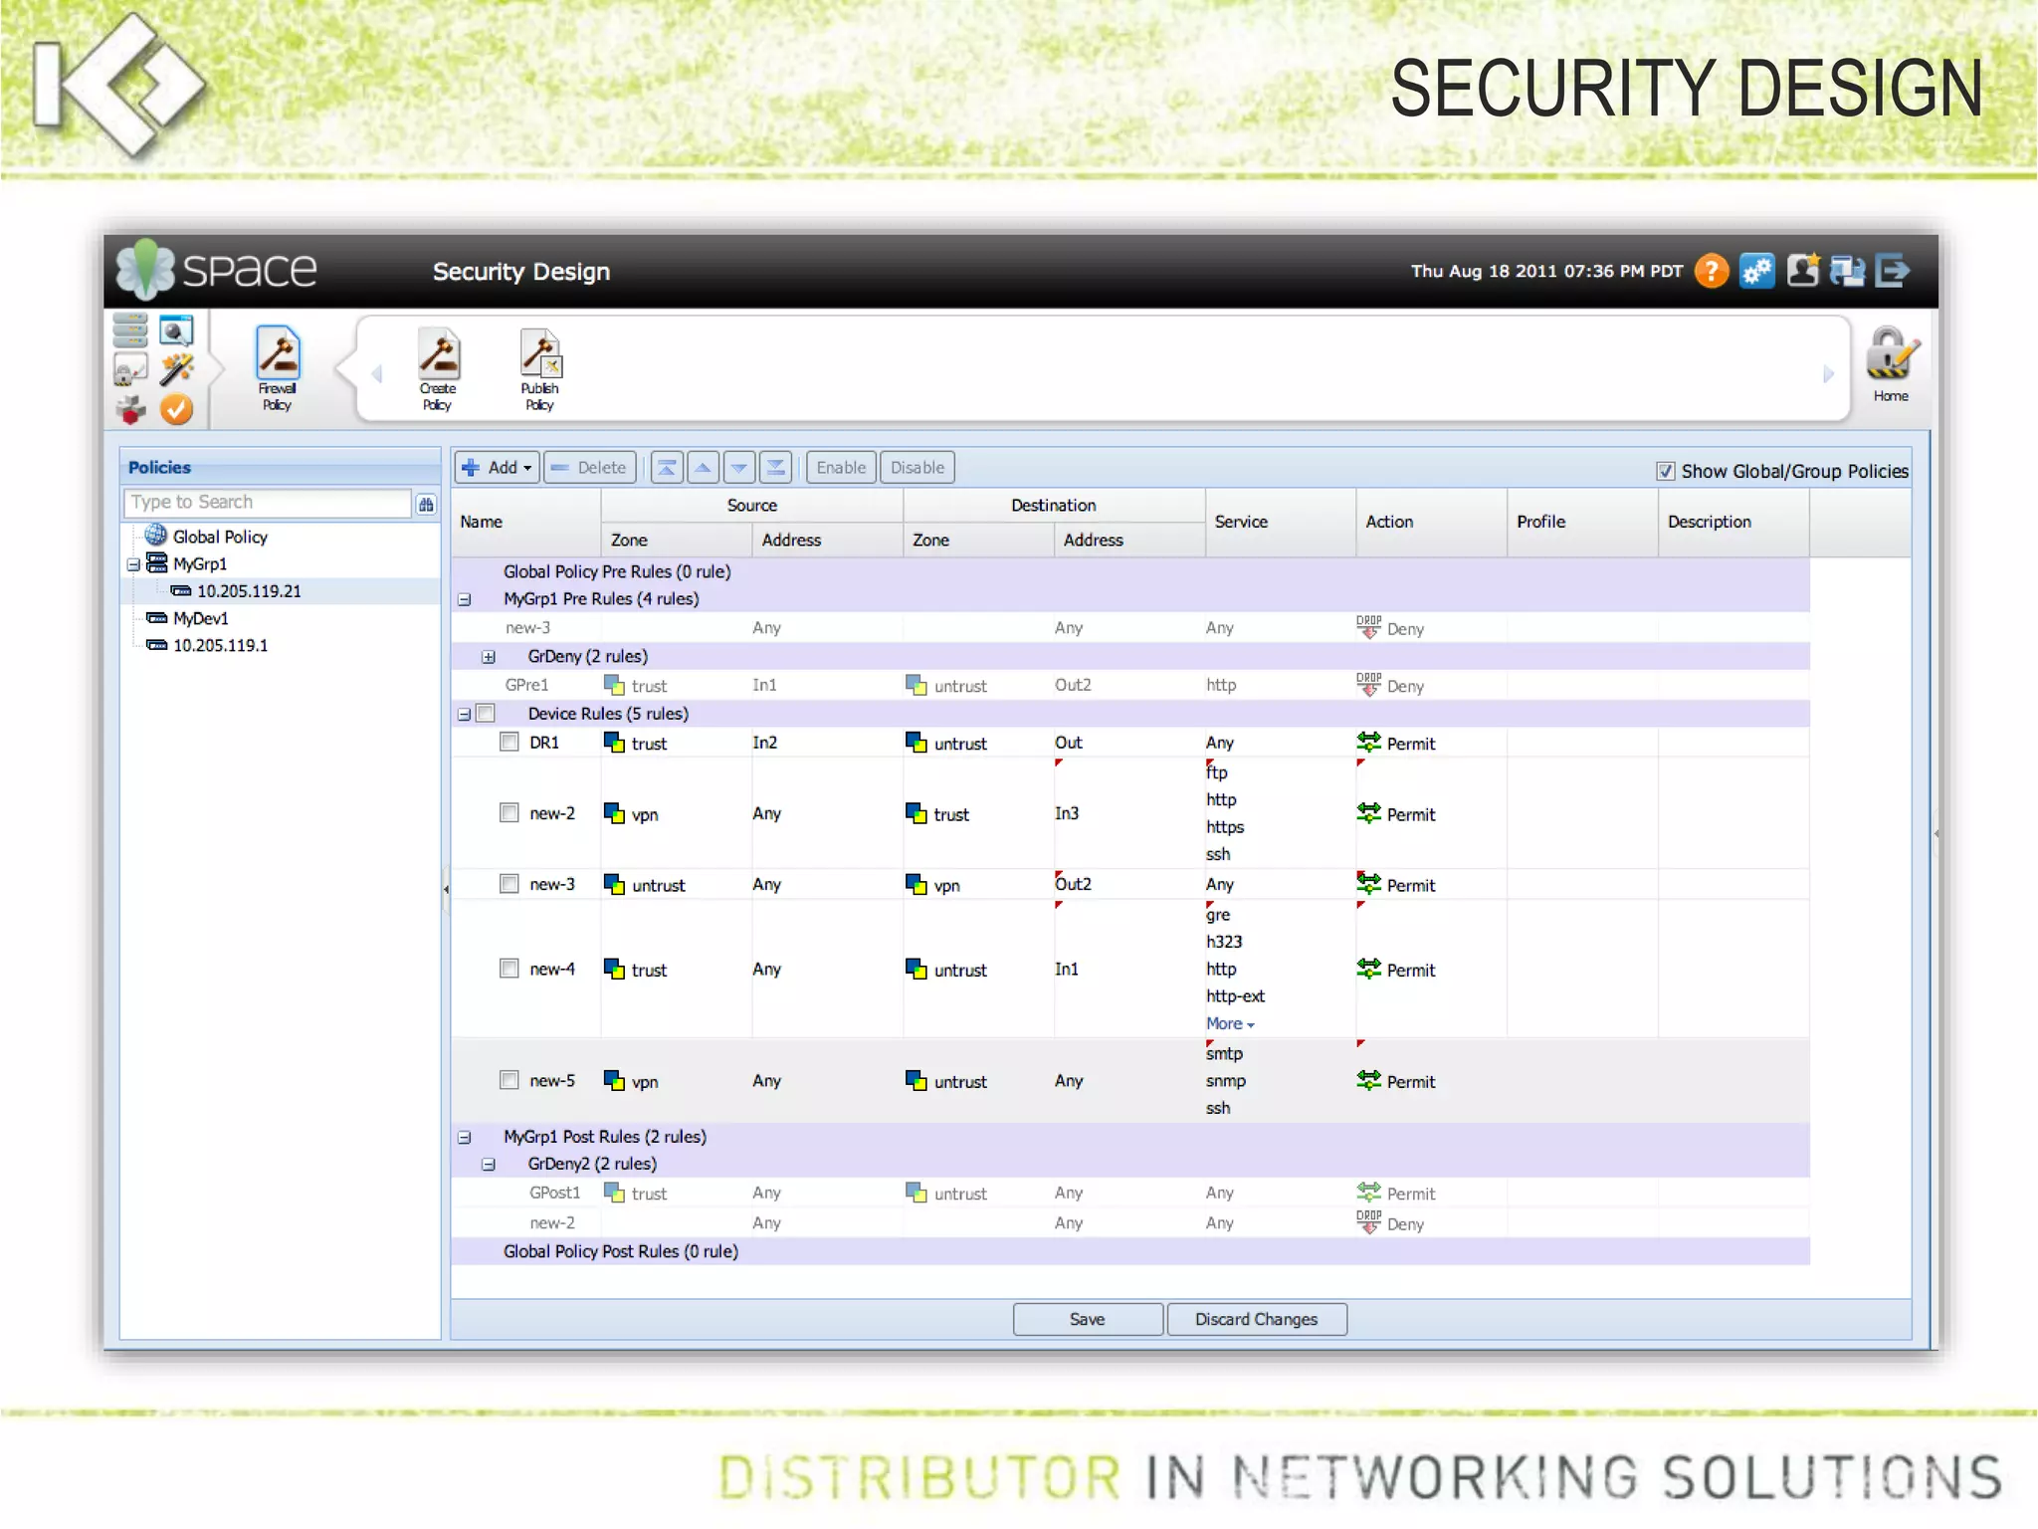Image resolution: width=2038 pixels, height=1529 pixels.
Task: Check the new-3 device rule checkbox
Action: click(509, 883)
